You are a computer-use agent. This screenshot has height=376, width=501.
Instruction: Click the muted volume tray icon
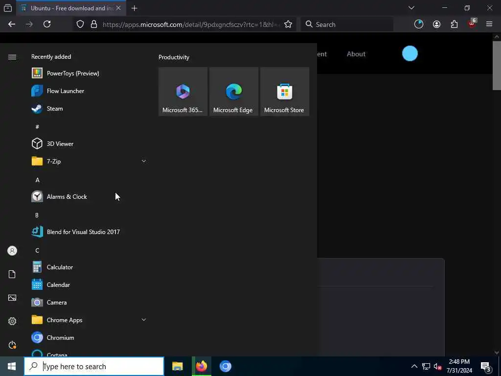pos(438,366)
